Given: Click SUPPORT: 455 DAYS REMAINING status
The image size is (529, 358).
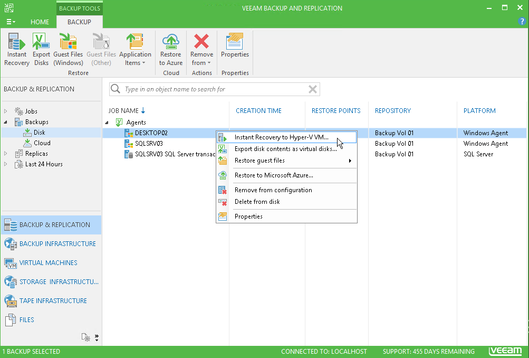Looking at the screenshot, I should [428, 352].
